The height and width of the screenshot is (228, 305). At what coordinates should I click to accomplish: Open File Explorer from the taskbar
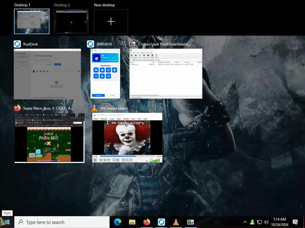(x=132, y=222)
